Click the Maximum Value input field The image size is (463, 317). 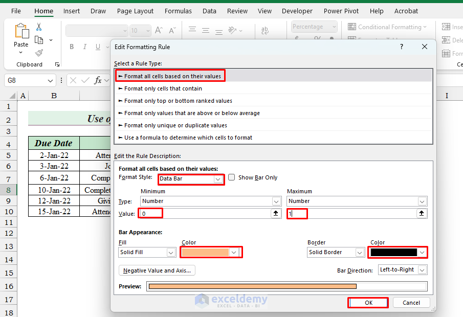351,213
